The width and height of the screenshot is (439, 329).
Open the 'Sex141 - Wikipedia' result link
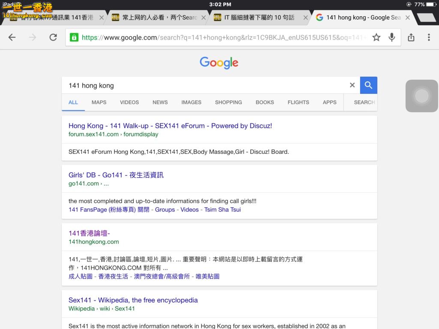(133, 300)
